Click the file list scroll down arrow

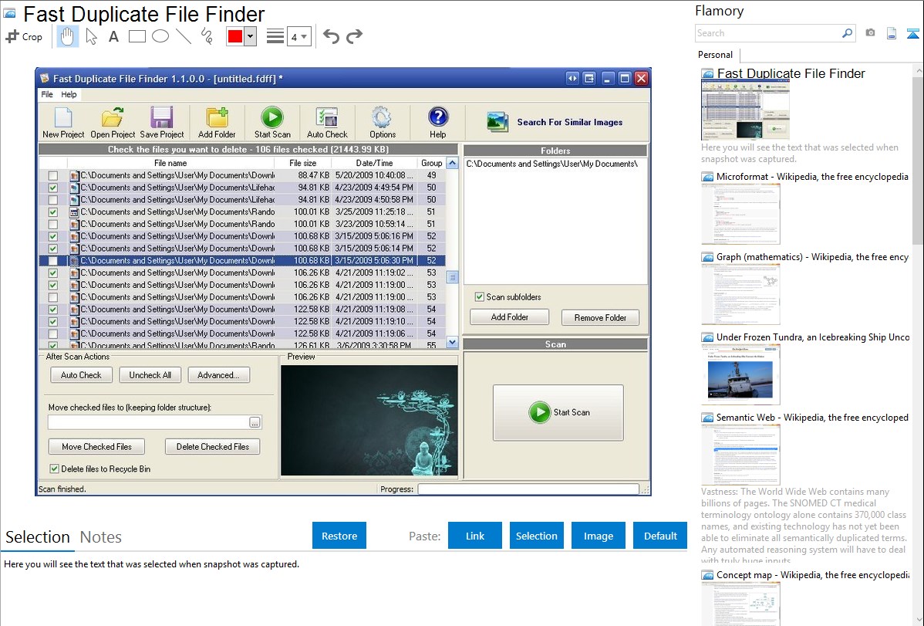tap(452, 342)
